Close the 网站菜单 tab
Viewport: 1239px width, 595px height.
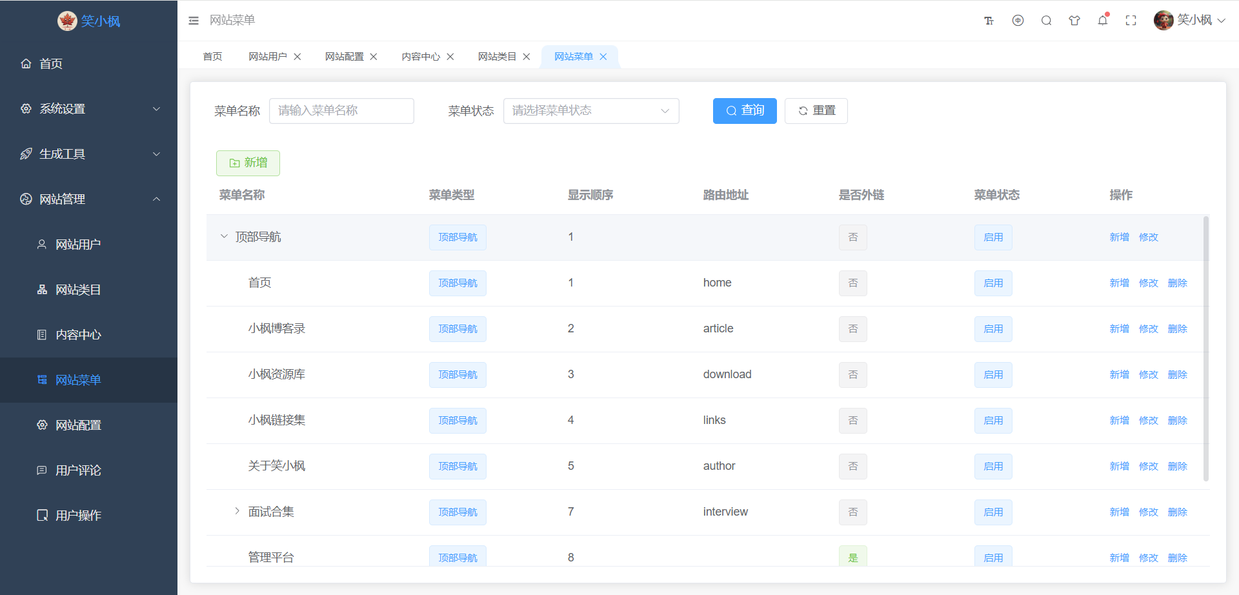603,57
